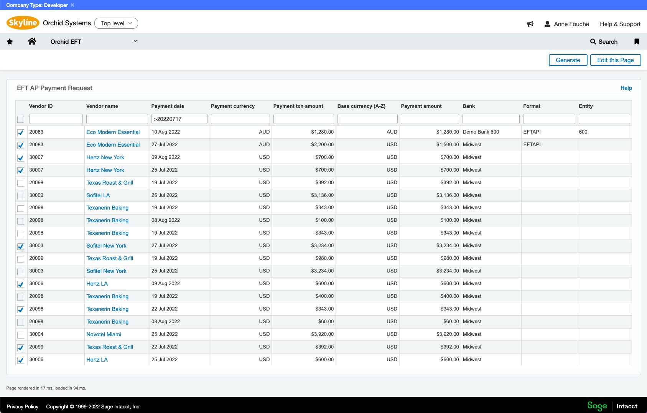
Task: Open Privacy Policy footer link
Action: [x=23, y=406]
